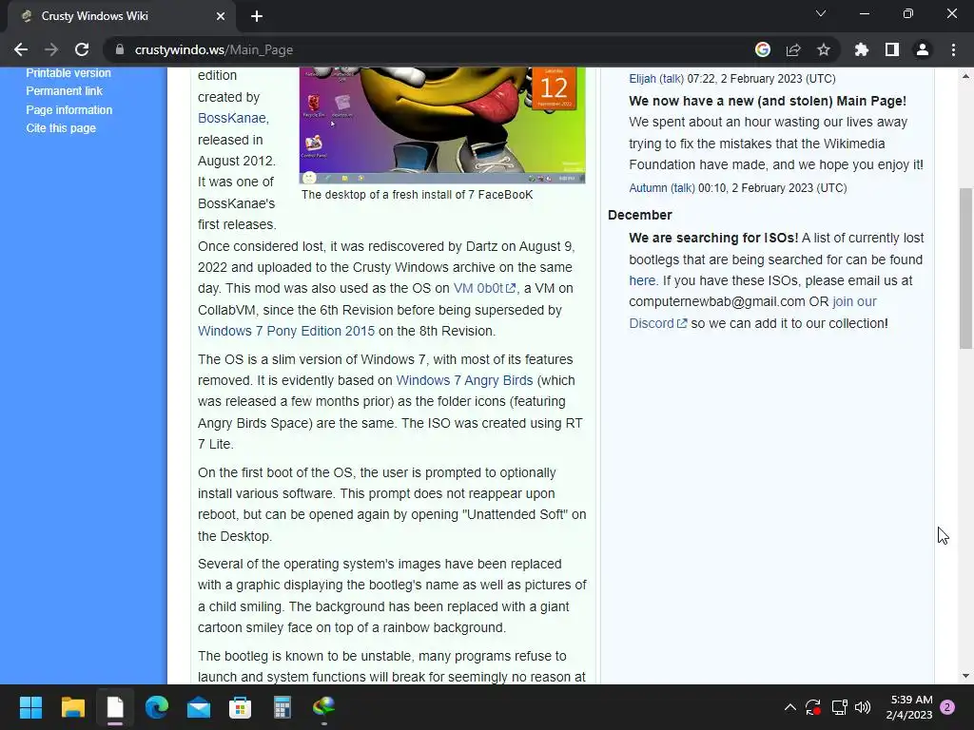Go back to the previous page
The height and width of the screenshot is (730, 974).
pos(21,49)
